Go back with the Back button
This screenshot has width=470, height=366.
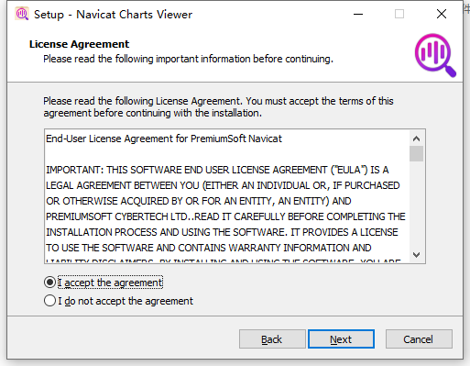[272, 338]
